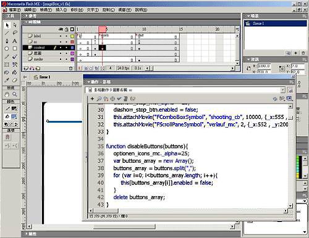
Task: Open the Edit menu (second menu item)
Action: click(x=30, y=10)
